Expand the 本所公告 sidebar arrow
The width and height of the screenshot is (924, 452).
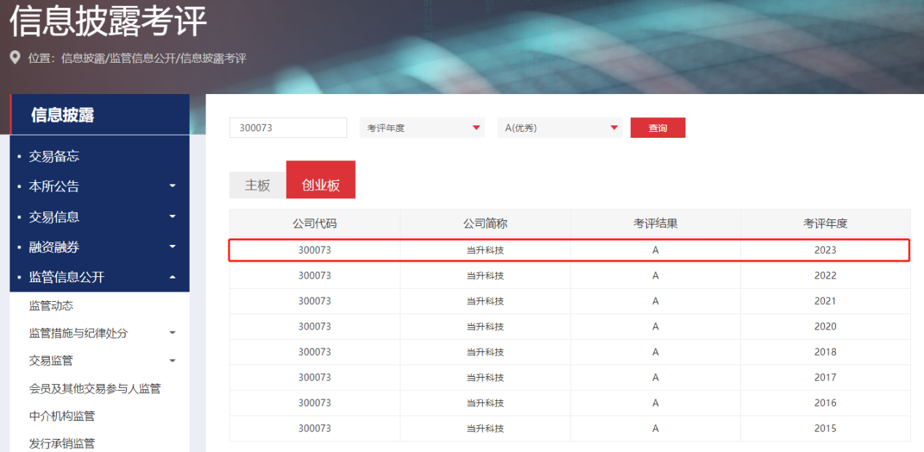172,186
